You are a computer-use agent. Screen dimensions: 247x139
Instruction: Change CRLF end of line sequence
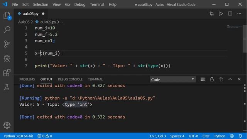pyautogui.click(x=206, y=136)
